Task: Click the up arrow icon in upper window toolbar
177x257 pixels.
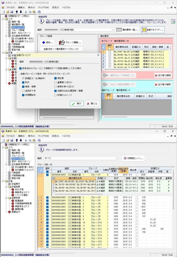Action: (x=17, y=12)
